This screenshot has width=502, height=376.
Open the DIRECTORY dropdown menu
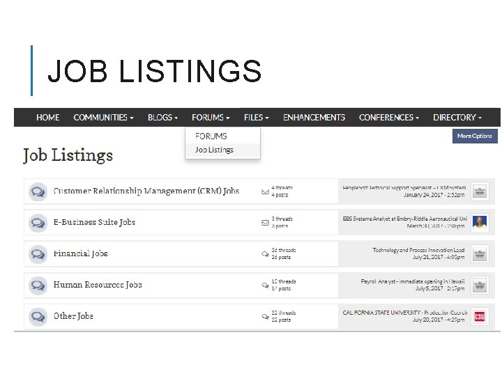click(x=457, y=118)
